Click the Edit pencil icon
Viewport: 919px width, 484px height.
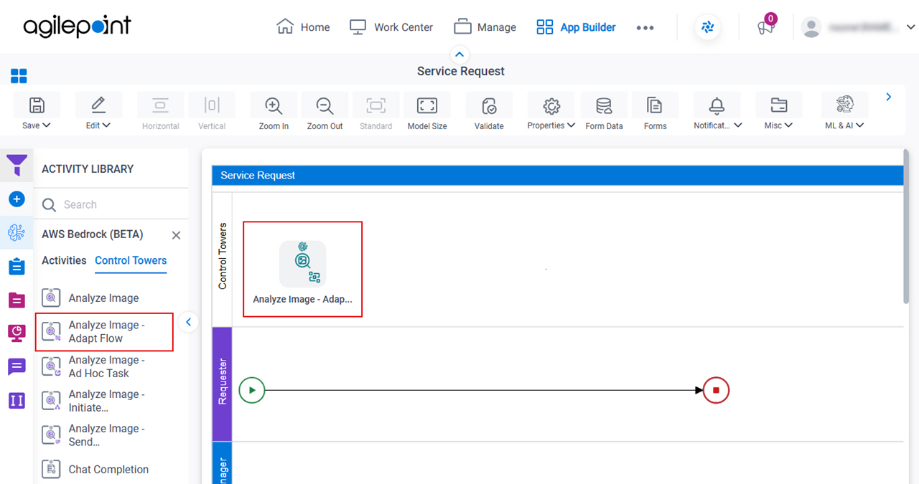[x=98, y=105]
